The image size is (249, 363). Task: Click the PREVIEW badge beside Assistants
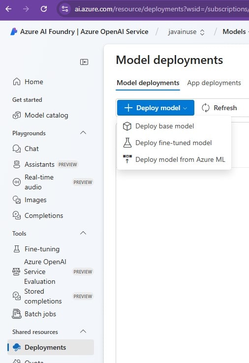coord(67,164)
